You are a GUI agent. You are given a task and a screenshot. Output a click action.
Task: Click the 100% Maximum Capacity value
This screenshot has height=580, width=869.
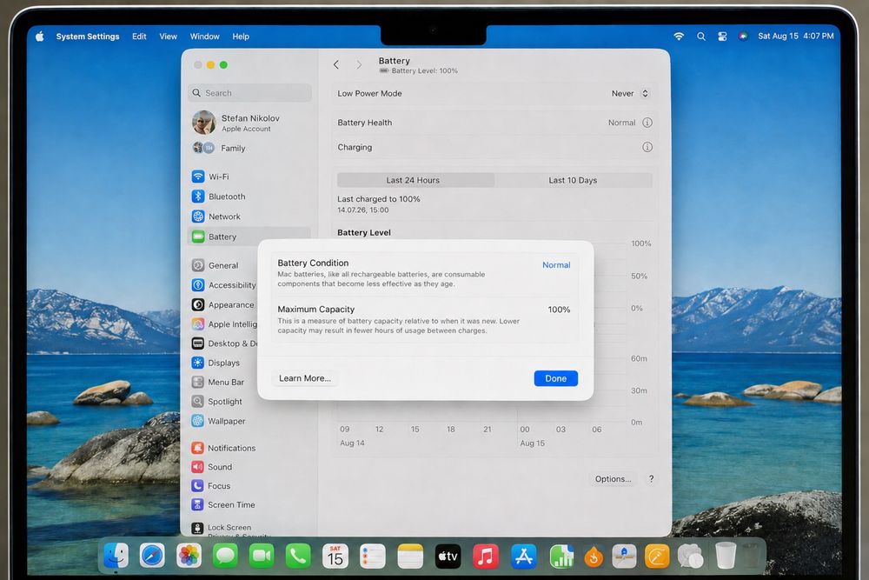(x=559, y=310)
